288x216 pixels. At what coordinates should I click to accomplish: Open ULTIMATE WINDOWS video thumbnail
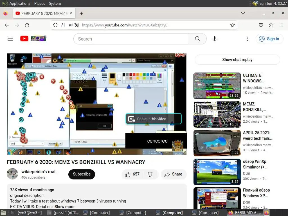[x=217, y=86]
